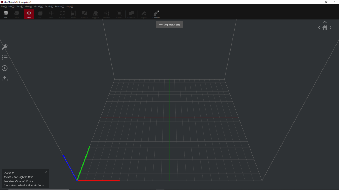This screenshot has width=339, height=190.
Task: Open the wrench settings icon in left sidebar
Action: point(5,47)
